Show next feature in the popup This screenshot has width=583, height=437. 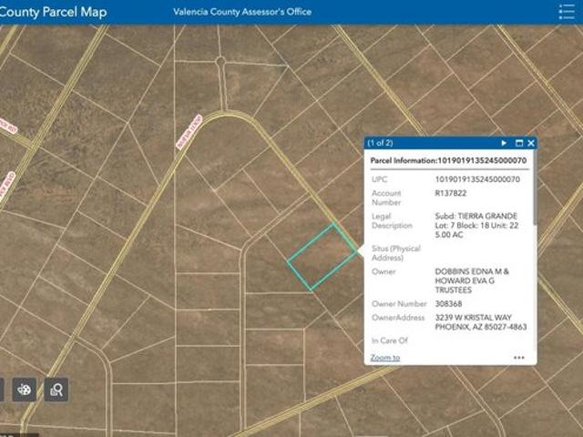pos(504,143)
